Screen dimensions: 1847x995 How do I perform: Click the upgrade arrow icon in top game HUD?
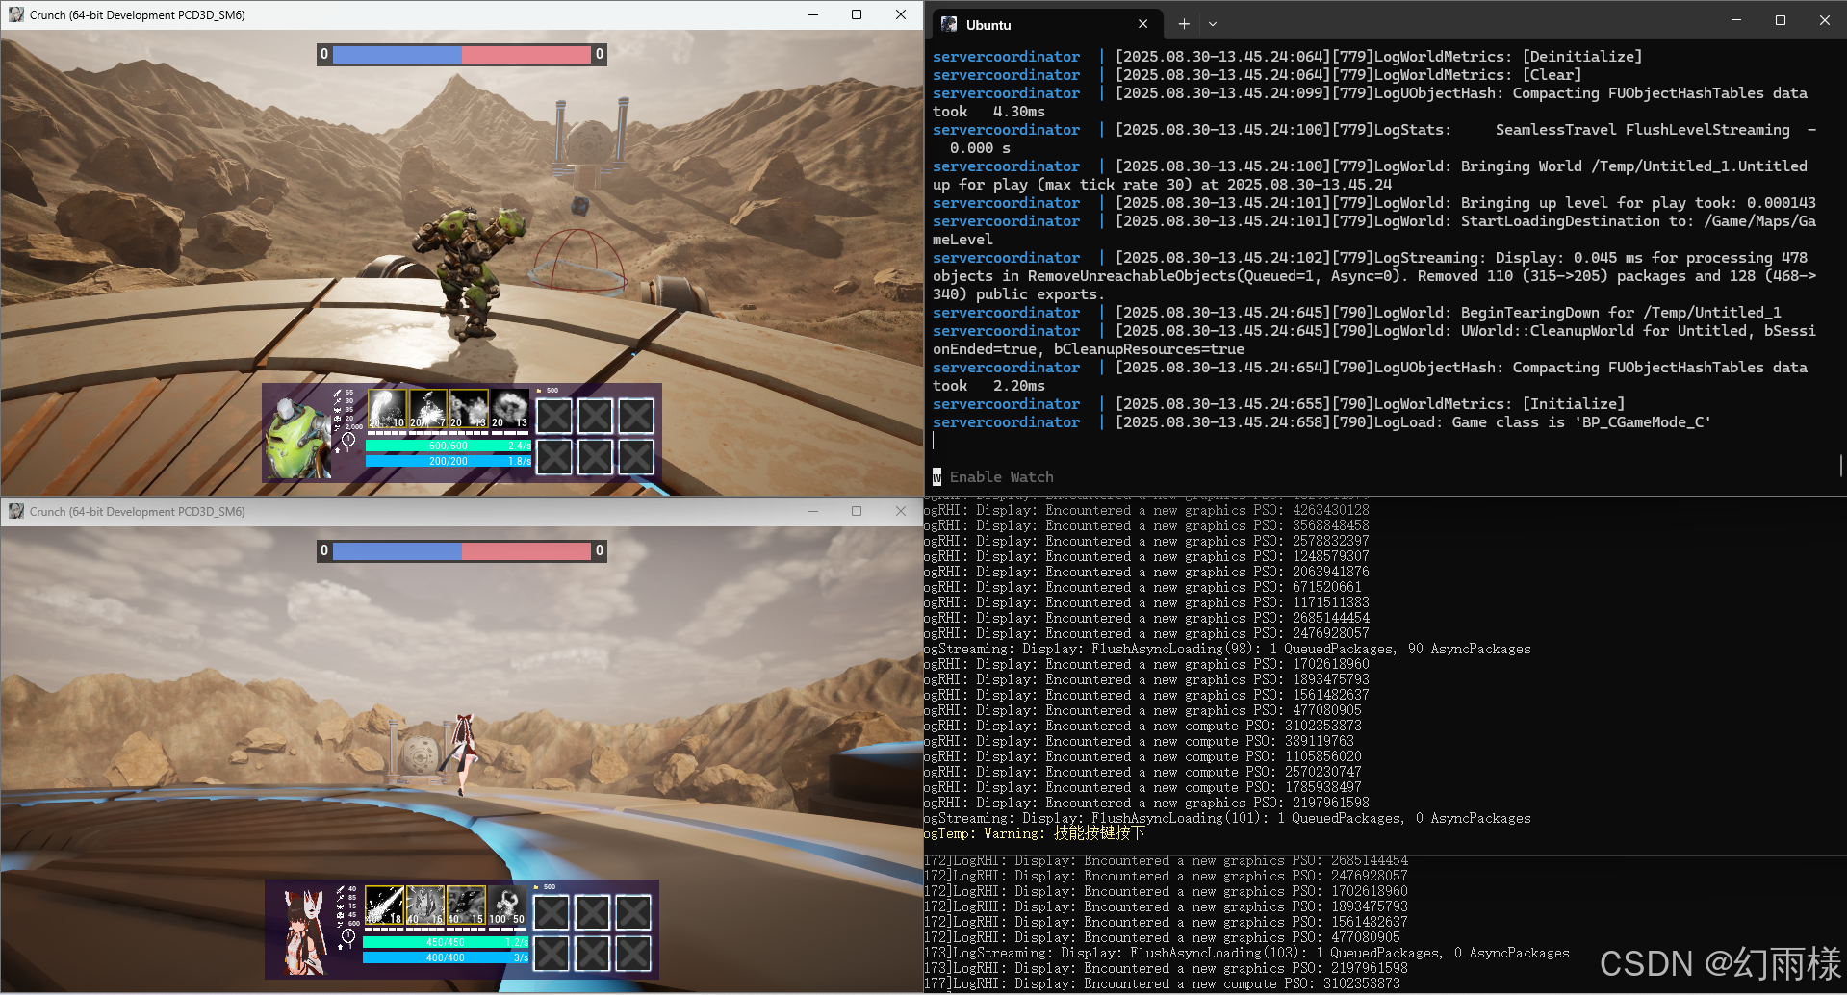coord(337,449)
